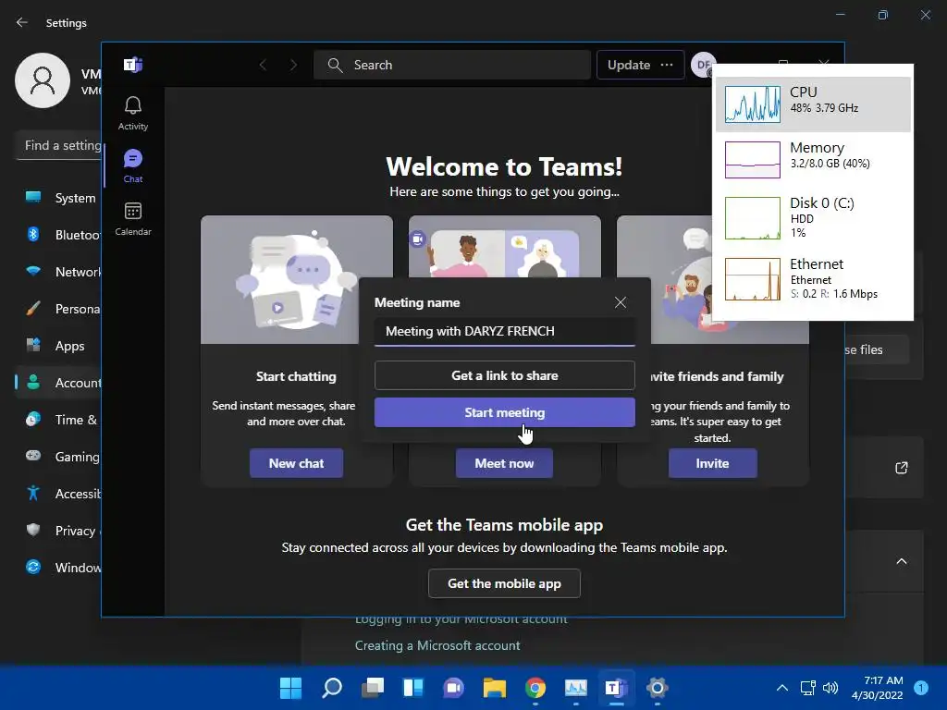
Task: Click the Teams logo icon
Action: [133, 65]
